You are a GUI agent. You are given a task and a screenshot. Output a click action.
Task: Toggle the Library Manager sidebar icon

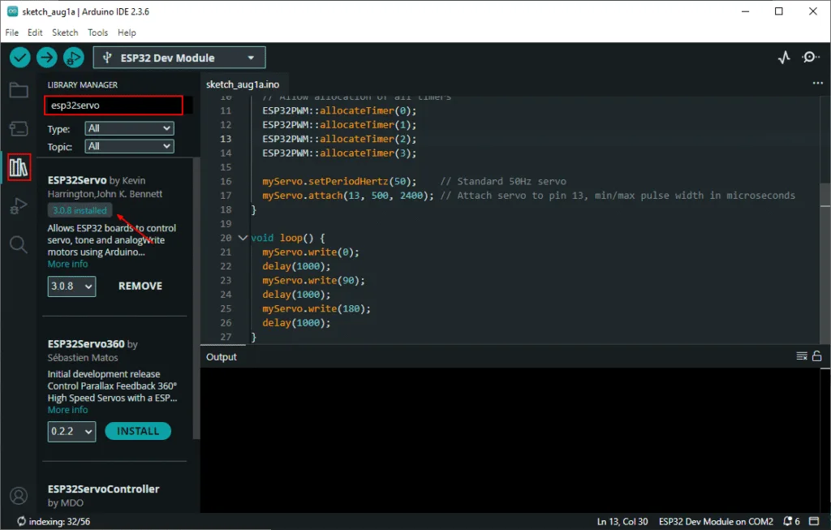19,167
